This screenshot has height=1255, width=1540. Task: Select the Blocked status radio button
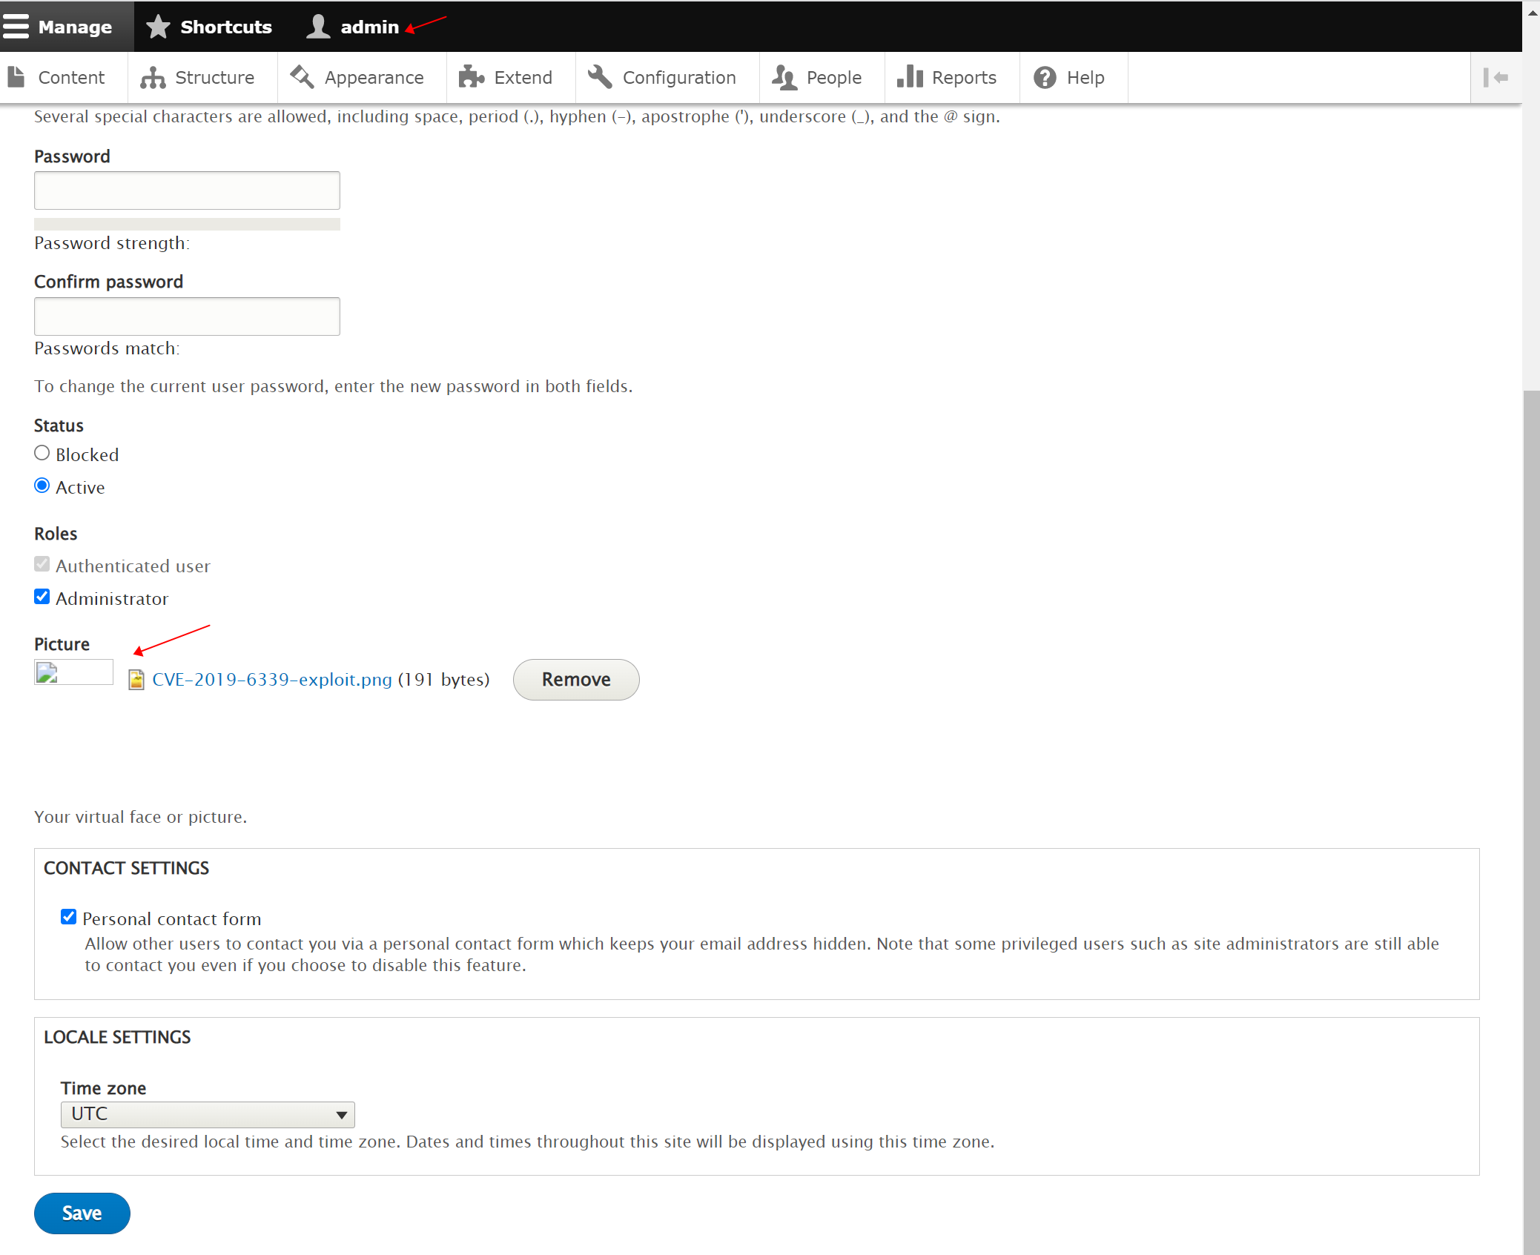(x=42, y=453)
